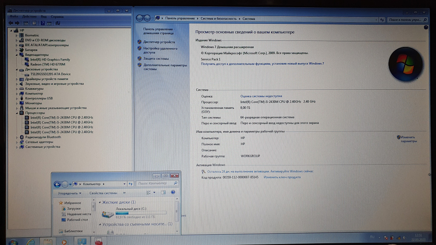The image size is (436, 245).
Task: Click help question mark in System window
Action: coord(426,27)
